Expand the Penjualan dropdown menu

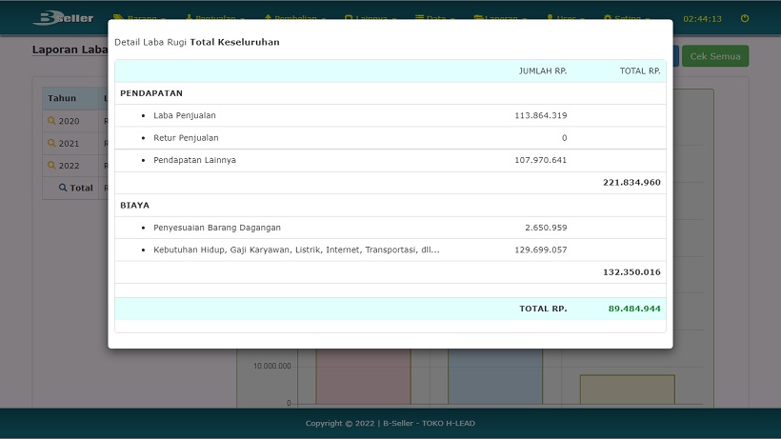point(214,18)
